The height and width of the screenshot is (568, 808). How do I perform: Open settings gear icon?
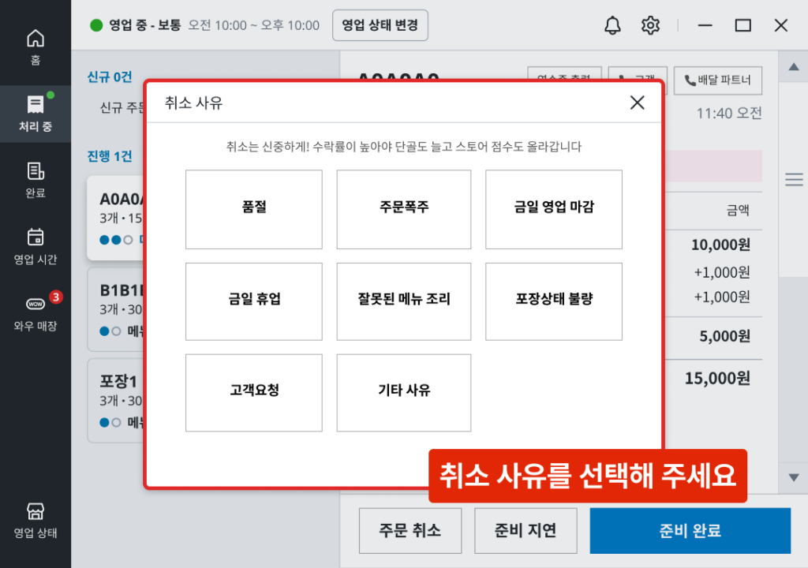coord(650,25)
